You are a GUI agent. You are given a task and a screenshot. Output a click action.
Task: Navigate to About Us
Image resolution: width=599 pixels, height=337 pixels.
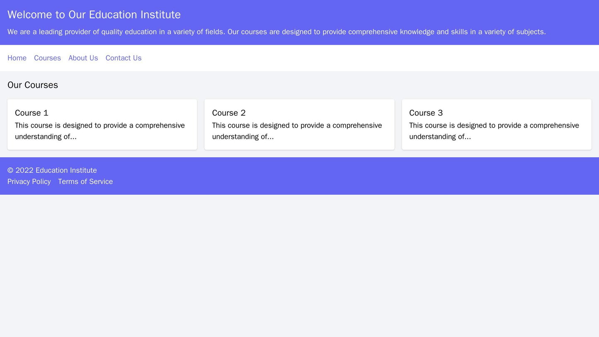pos(83,58)
